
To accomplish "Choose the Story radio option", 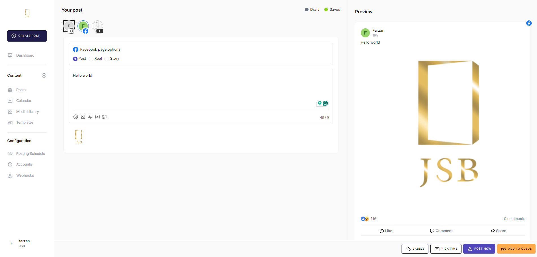I will click(107, 59).
